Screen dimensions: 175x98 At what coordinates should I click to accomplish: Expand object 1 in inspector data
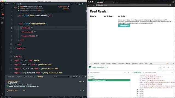click(137, 90)
